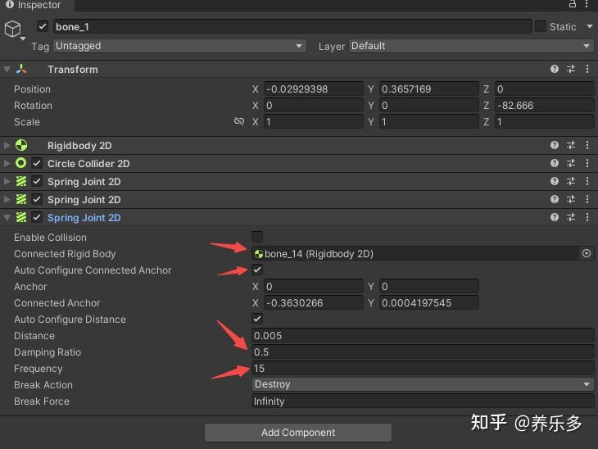Viewport: 598px width, 449px height.
Task: Open Transform help reference
Action: pyautogui.click(x=554, y=69)
